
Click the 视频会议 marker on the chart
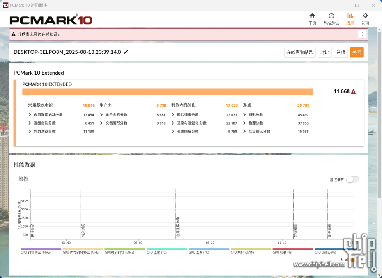coord(32,230)
